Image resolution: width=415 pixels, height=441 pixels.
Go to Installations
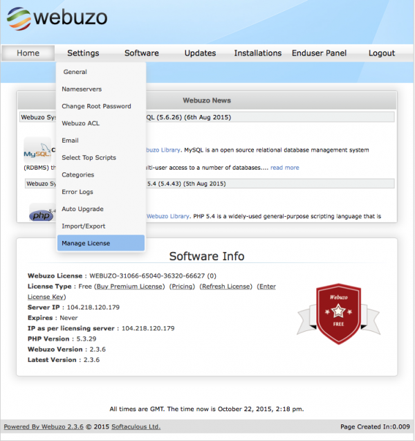point(258,53)
